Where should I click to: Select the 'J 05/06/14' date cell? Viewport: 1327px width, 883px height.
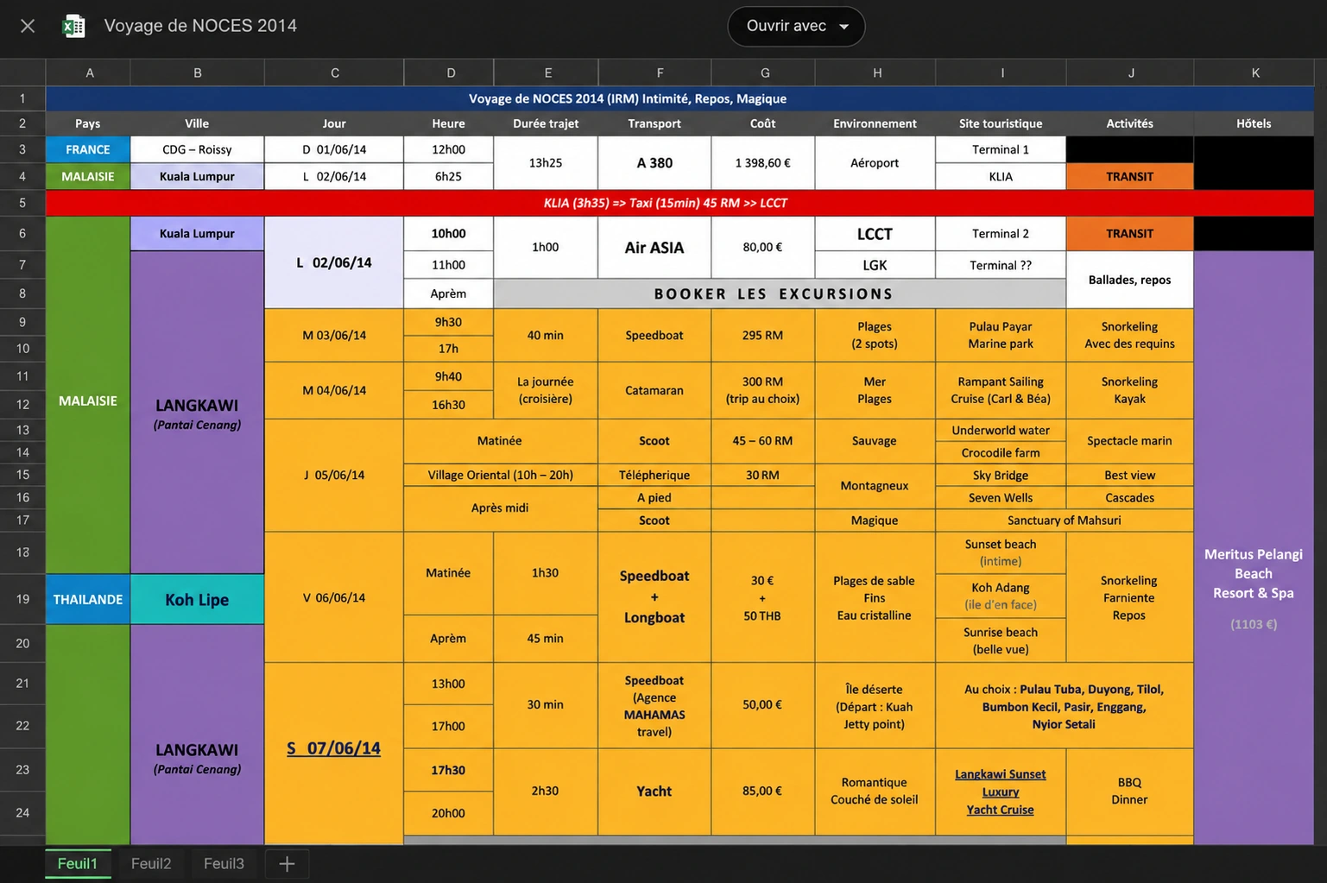[x=334, y=475]
